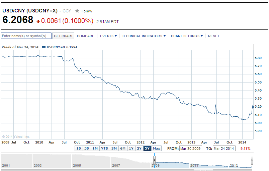Select the Max time range

(x=157, y=148)
